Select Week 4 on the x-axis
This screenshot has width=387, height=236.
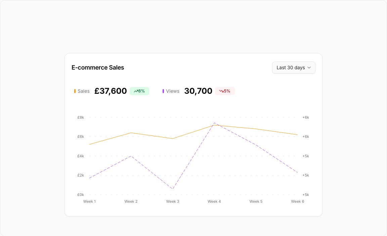[x=214, y=201]
